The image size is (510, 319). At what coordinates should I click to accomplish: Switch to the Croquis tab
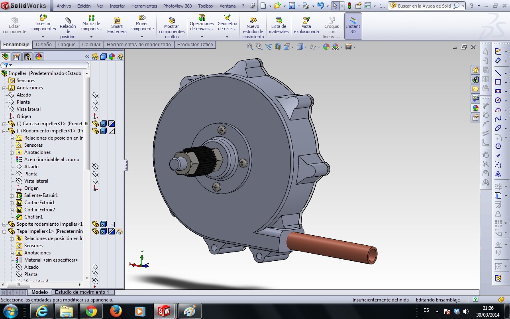tap(67, 45)
